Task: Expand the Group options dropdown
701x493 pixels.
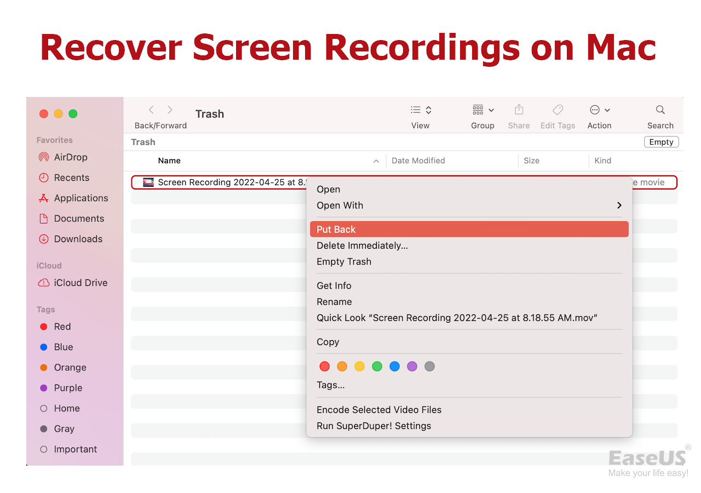Action: click(482, 110)
